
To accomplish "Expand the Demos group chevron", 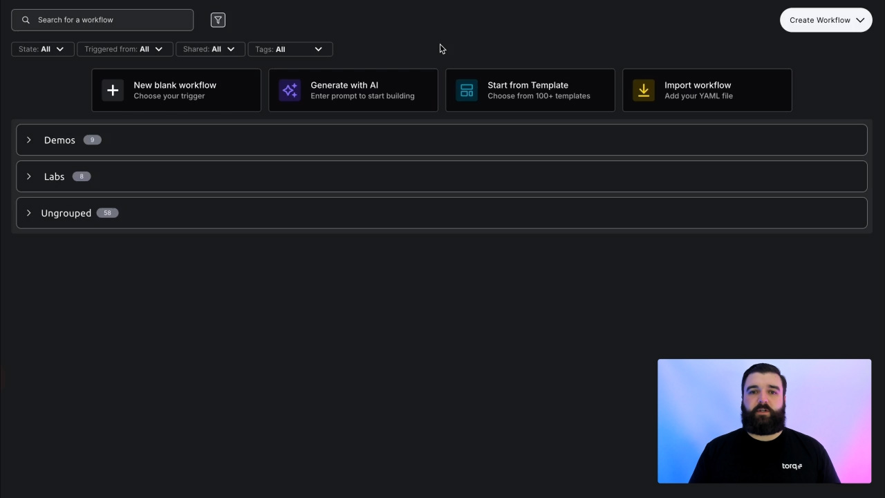I will coord(29,140).
